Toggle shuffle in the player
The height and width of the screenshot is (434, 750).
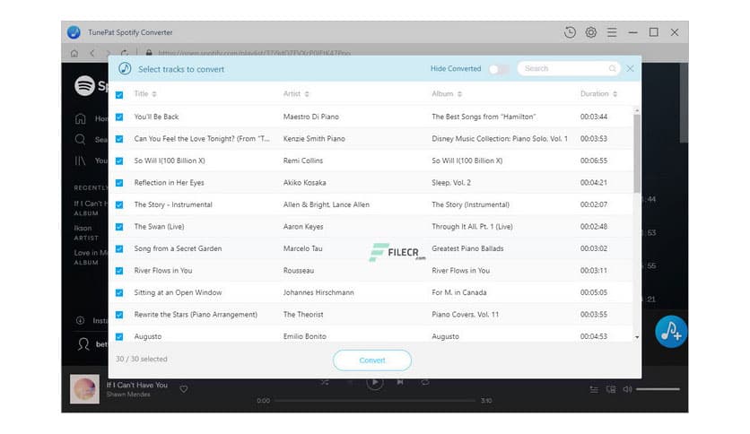coord(325,382)
